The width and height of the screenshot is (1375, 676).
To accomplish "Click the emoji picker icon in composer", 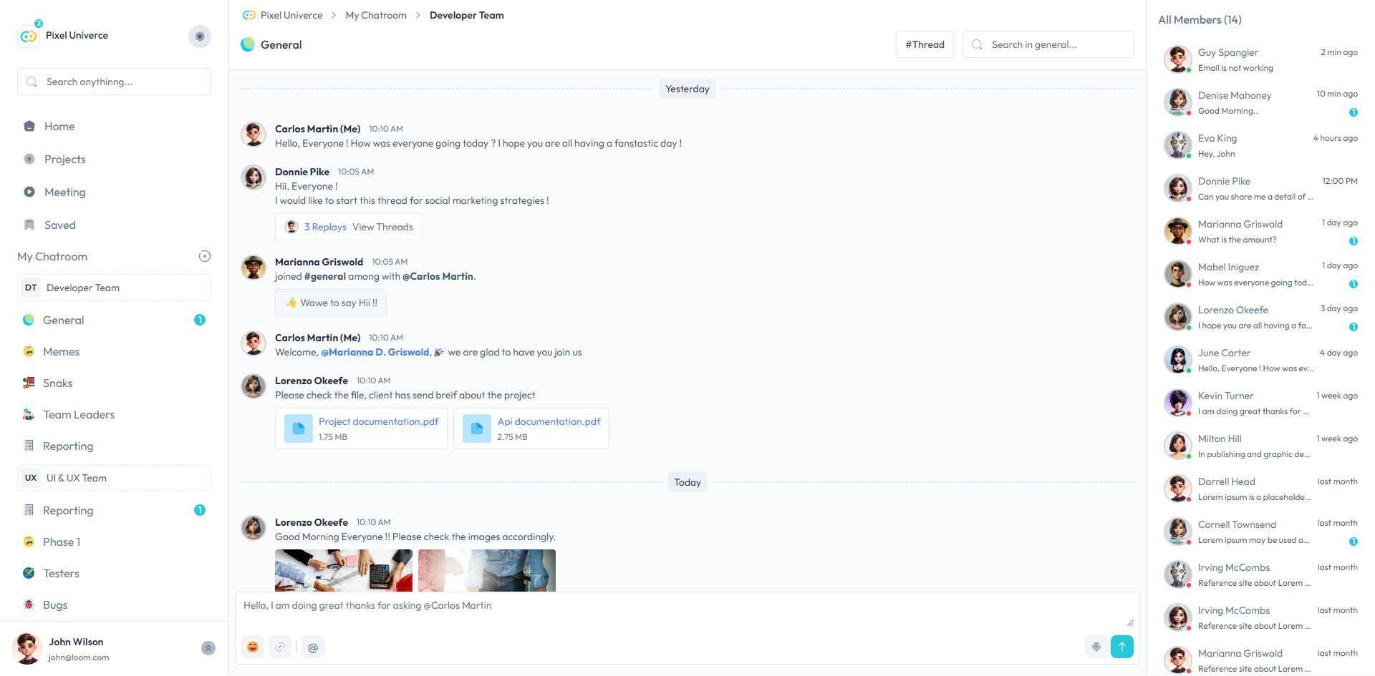I will (253, 647).
